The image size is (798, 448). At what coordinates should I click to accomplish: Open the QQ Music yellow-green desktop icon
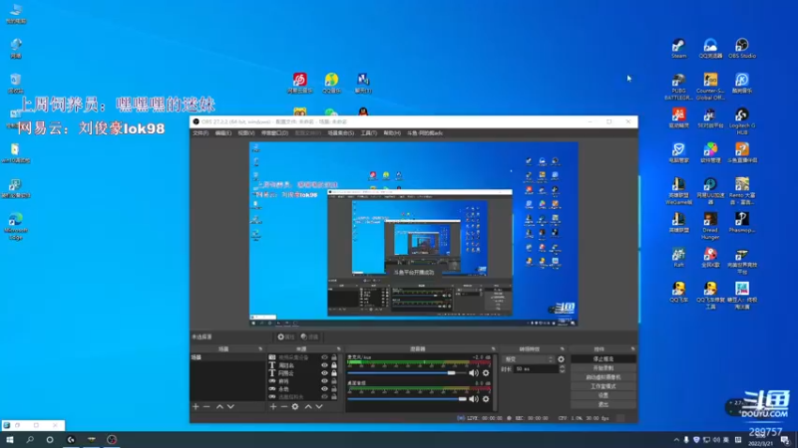331,83
